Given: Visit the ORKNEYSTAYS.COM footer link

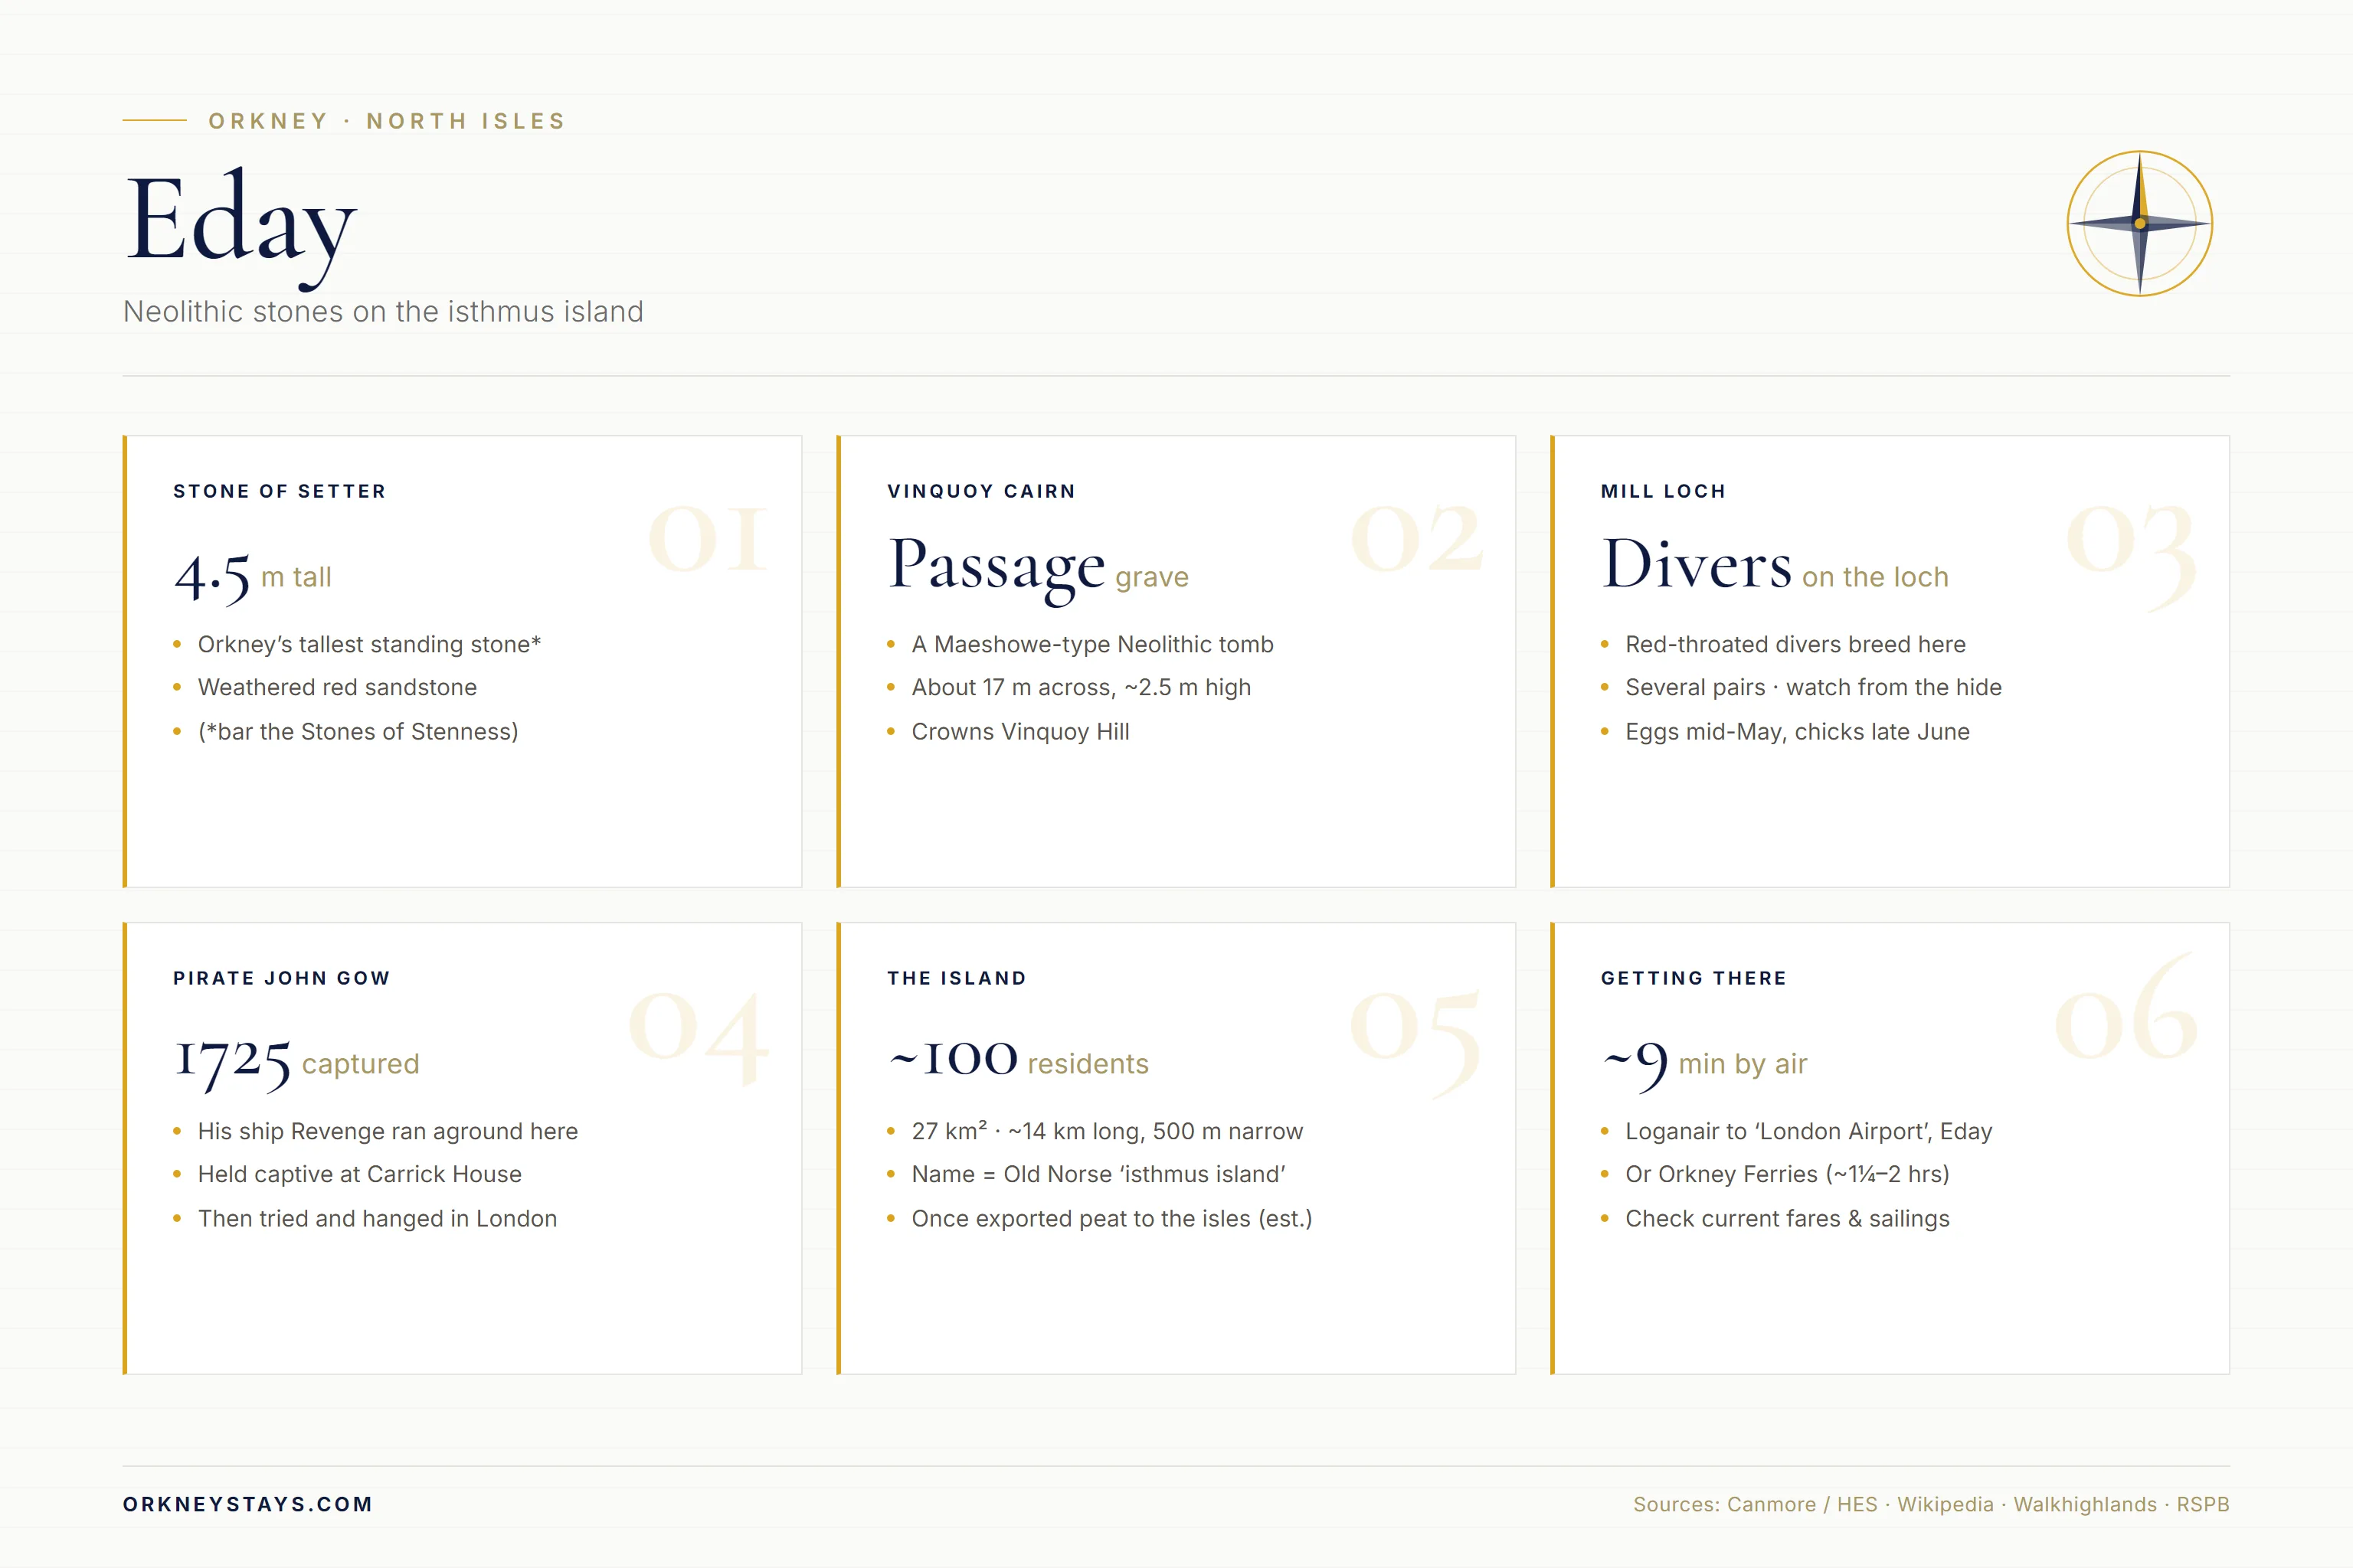Looking at the screenshot, I should pyautogui.click(x=247, y=1504).
